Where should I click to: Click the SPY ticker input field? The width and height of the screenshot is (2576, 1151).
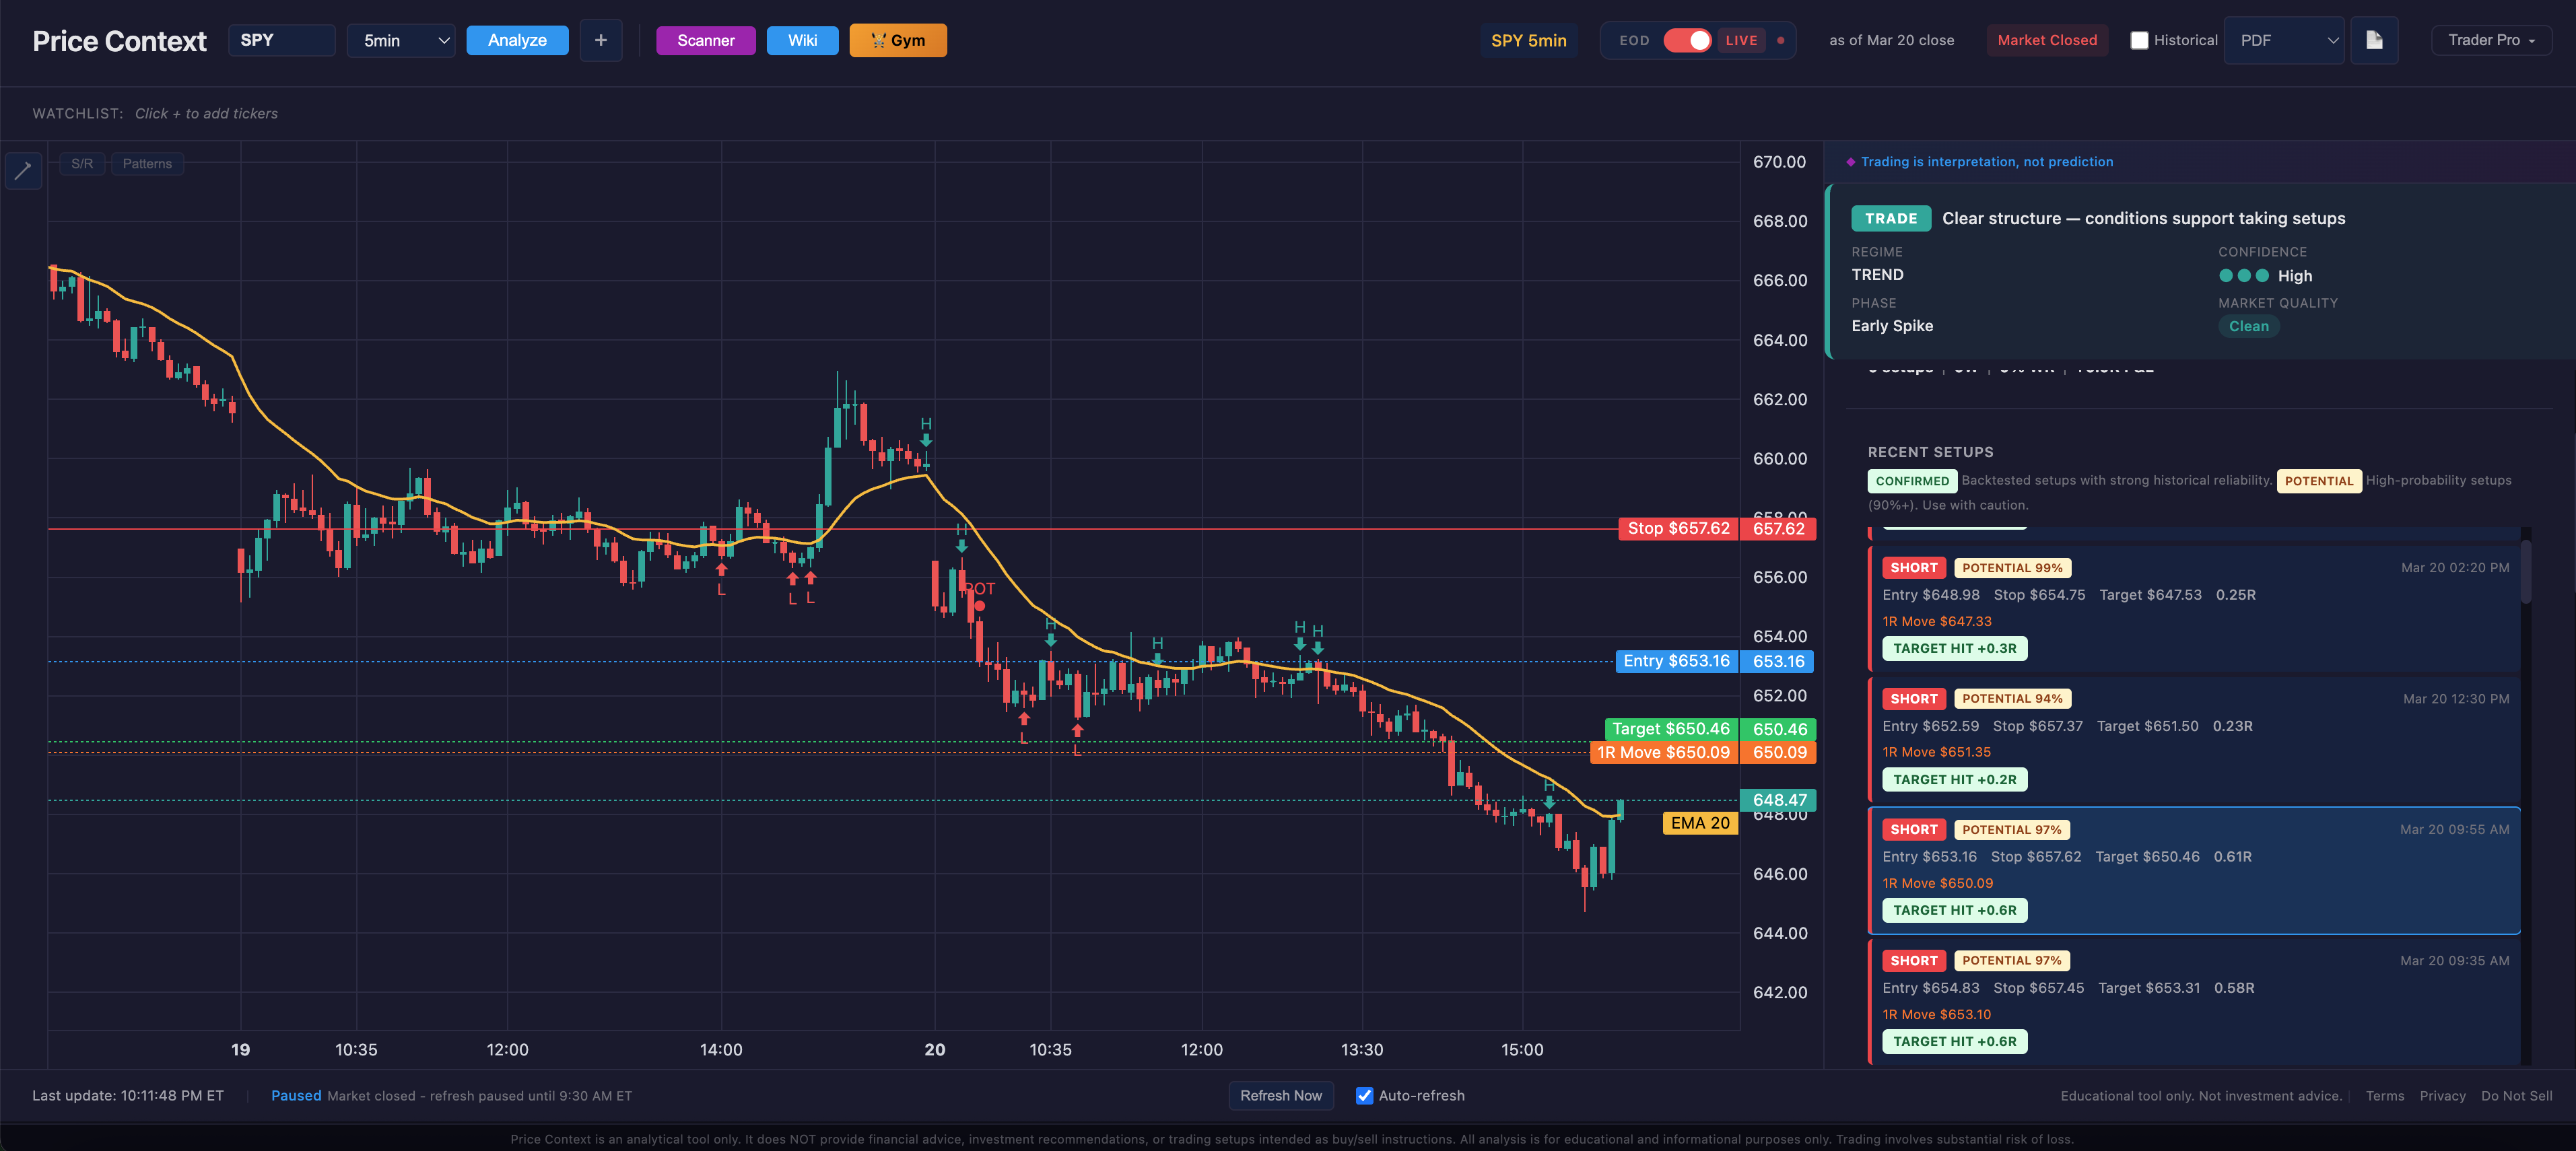[281, 40]
